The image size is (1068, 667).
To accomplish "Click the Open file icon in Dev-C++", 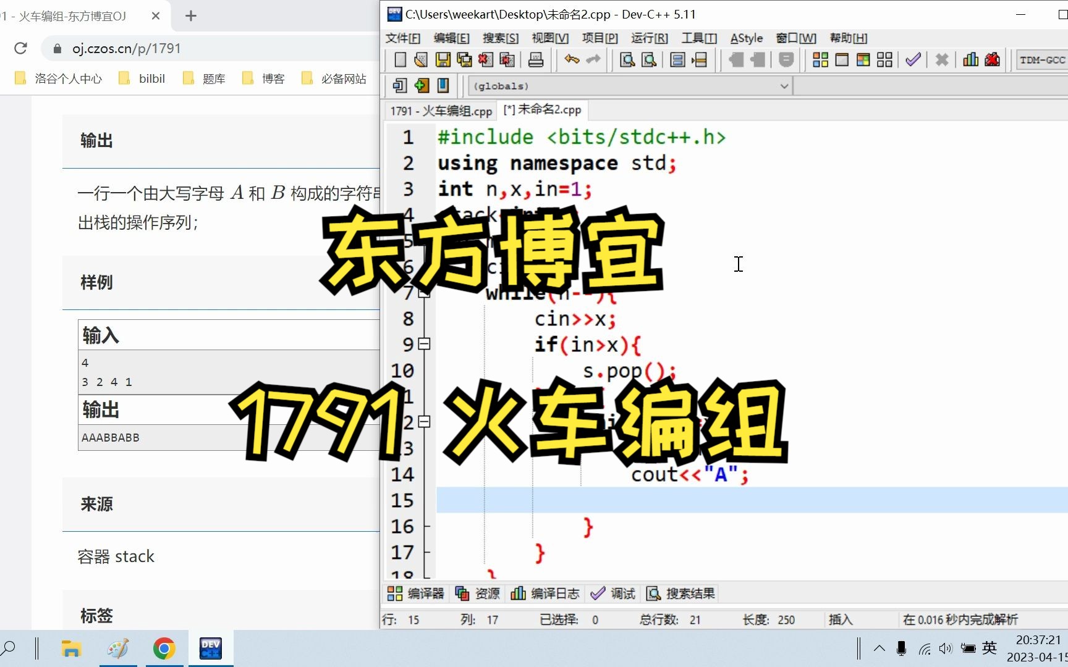I will coord(421,60).
